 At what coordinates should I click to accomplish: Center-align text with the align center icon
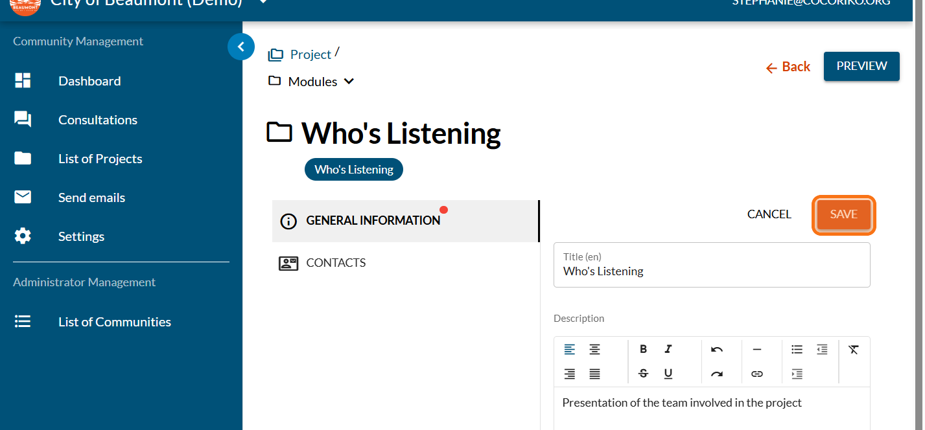(x=594, y=349)
